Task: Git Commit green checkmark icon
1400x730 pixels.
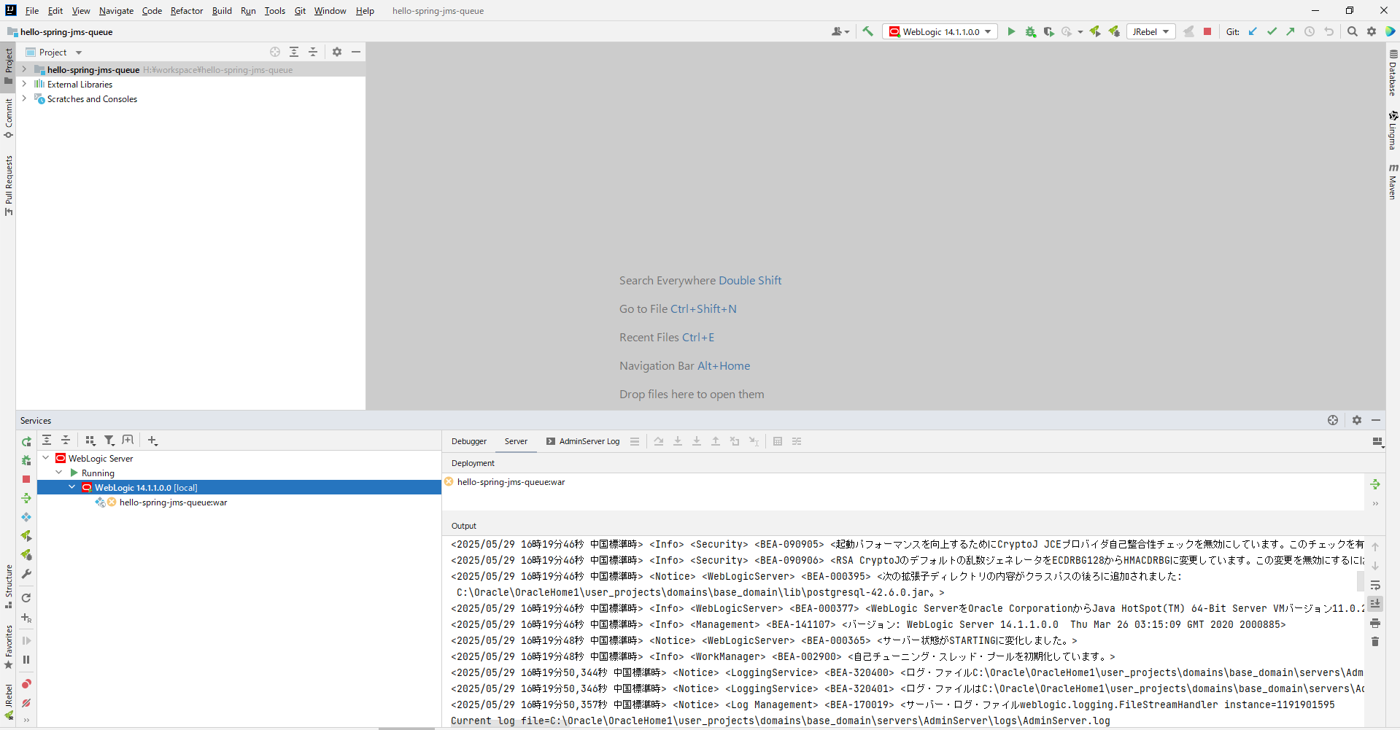Action: [x=1272, y=31]
